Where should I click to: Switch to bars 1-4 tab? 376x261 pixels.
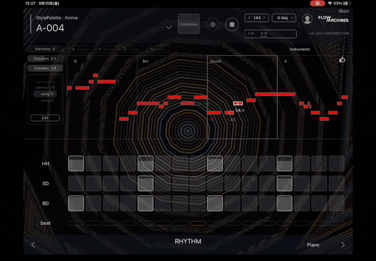pyautogui.click(x=251, y=33)
